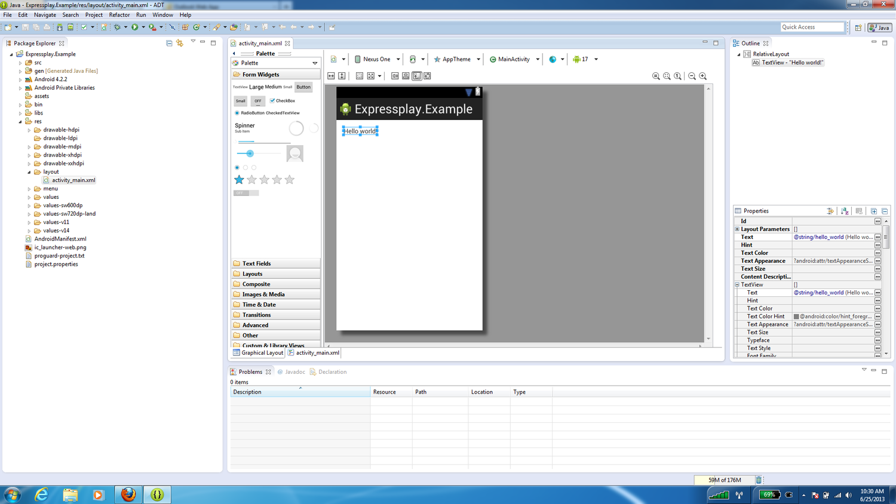Open the Refactor menu
Image resolution: width=896 pixels, height=504 pixels.
tap(119, 15)
